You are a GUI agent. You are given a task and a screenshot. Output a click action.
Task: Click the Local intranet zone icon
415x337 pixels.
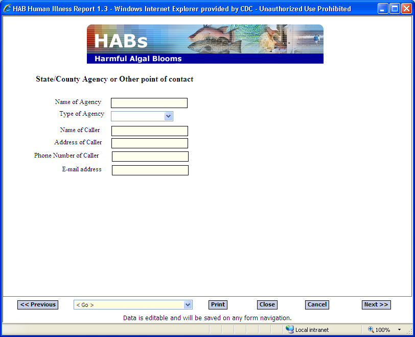click(290, 329)
